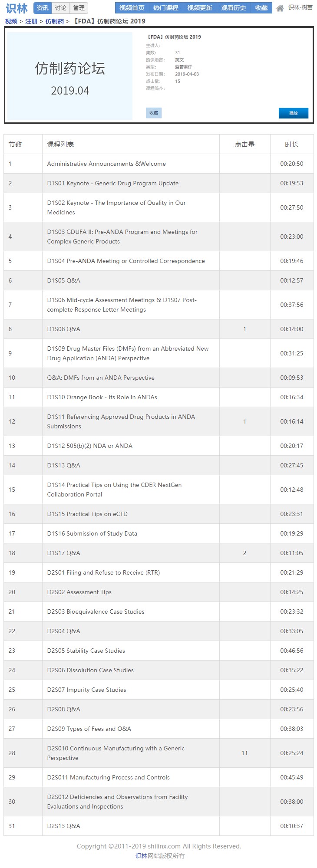Screen dimensions: 317x868
Task: Switch to the 讨论 tab
Action: coord(61,8)
